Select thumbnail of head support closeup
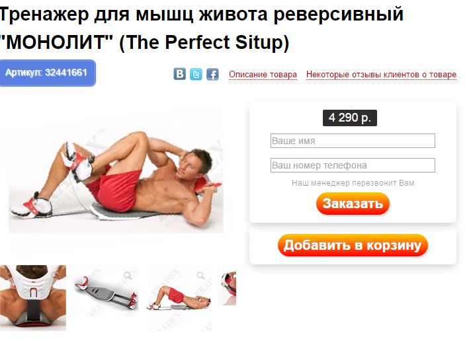Viewport: 471px width, 343px height. [33, 297]
